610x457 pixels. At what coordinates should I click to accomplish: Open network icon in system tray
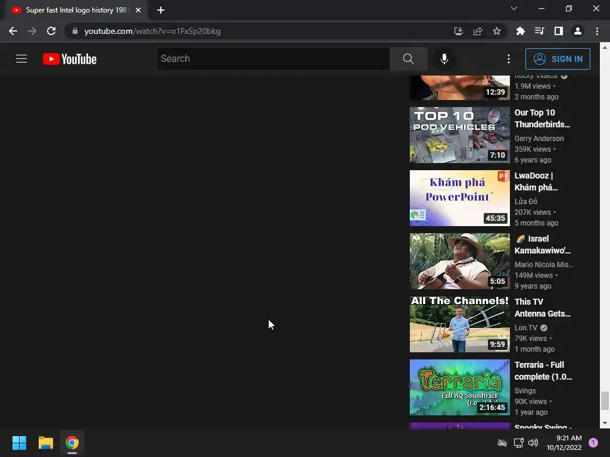coord(519,443)
